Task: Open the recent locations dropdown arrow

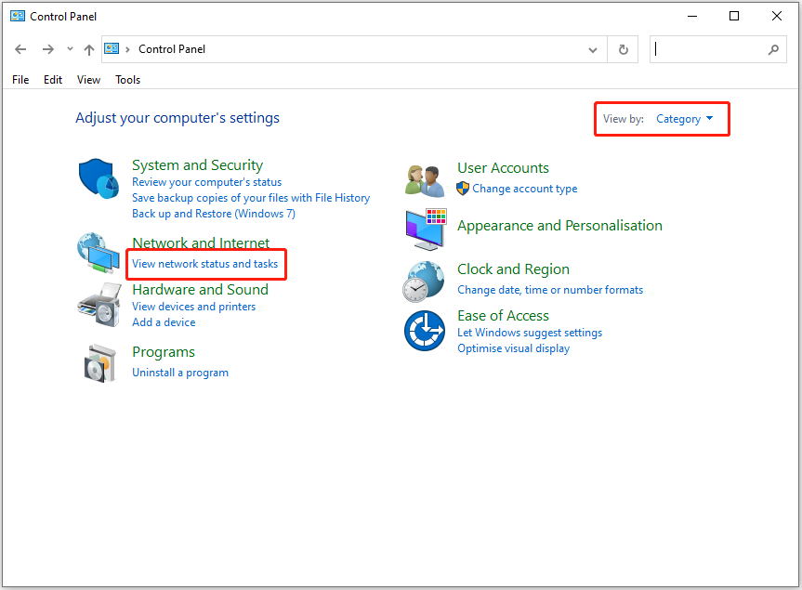Action: (70, 49)
